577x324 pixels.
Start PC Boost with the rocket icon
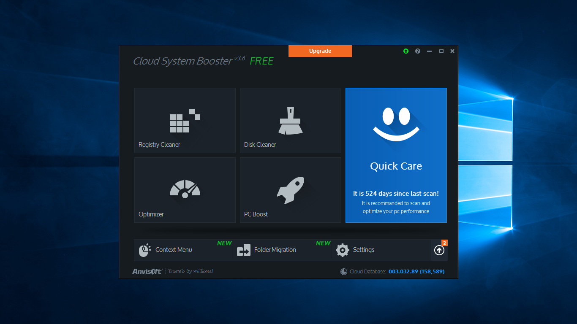pyautogui.click(x=290, y=189)
